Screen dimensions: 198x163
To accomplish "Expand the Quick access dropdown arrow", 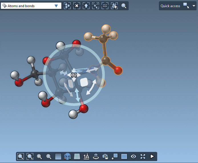I will pos(194,6).
